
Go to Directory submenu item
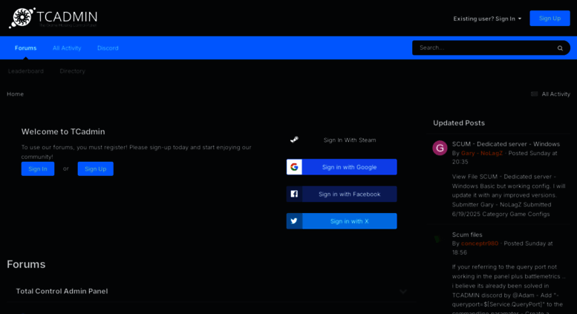(73, 71)
